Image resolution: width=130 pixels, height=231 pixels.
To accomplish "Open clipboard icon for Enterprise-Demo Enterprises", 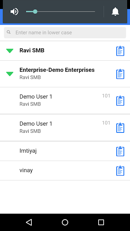I will (x=120, y=74).
